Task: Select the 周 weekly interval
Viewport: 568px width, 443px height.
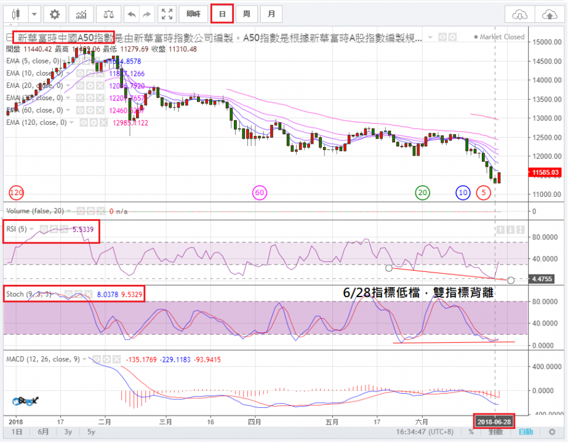Action: coord(246,14)
